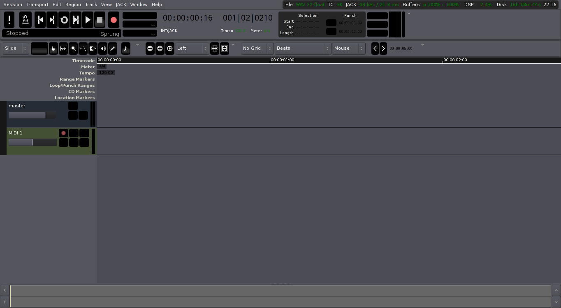Click the Tempo 120.00 marker
561x308 pixels.
(106, 73)
